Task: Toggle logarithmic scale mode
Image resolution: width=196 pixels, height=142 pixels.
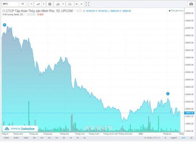Action: (174, 138)
